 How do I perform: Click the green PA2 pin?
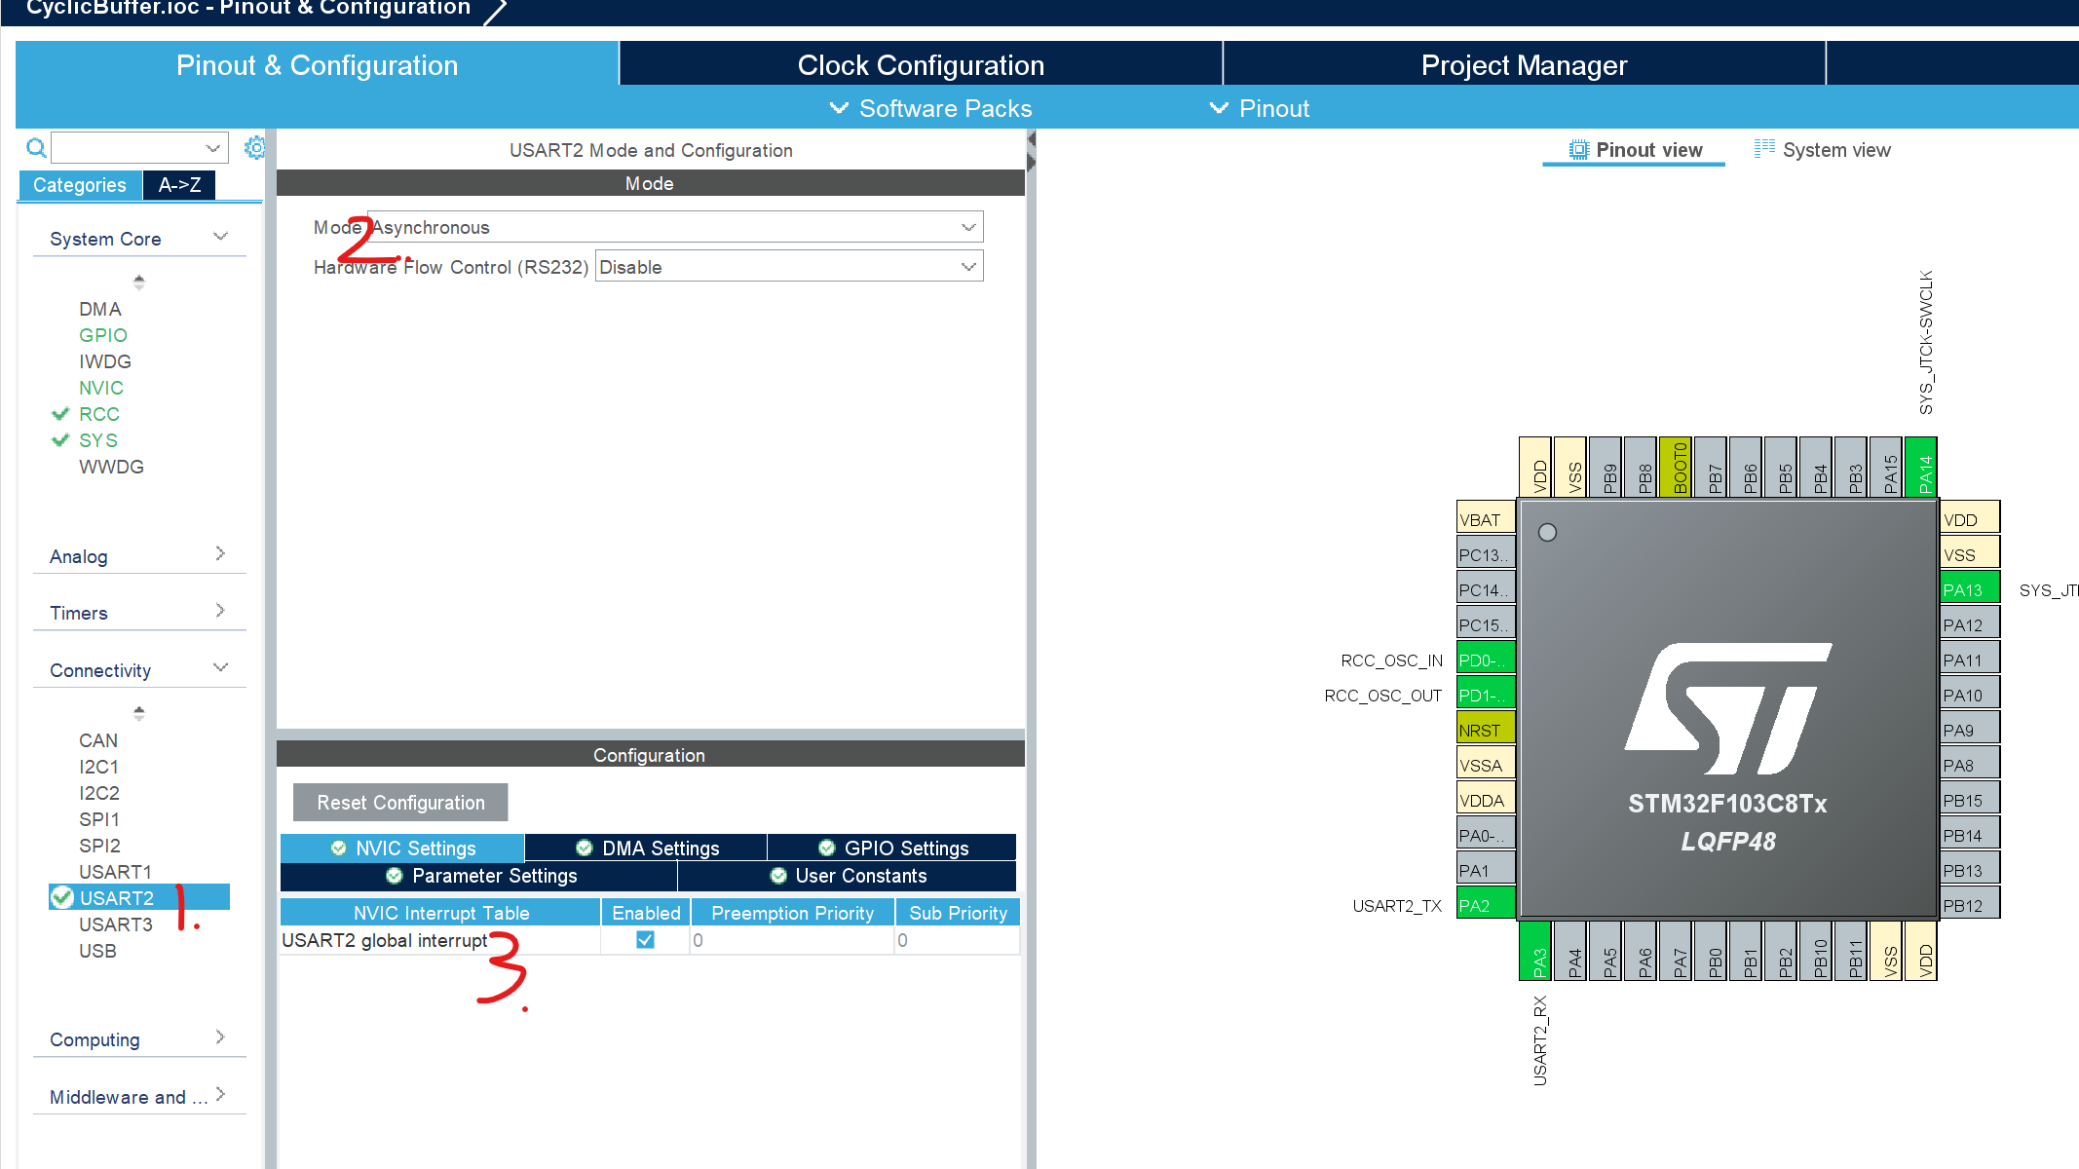click(1485, 905)
